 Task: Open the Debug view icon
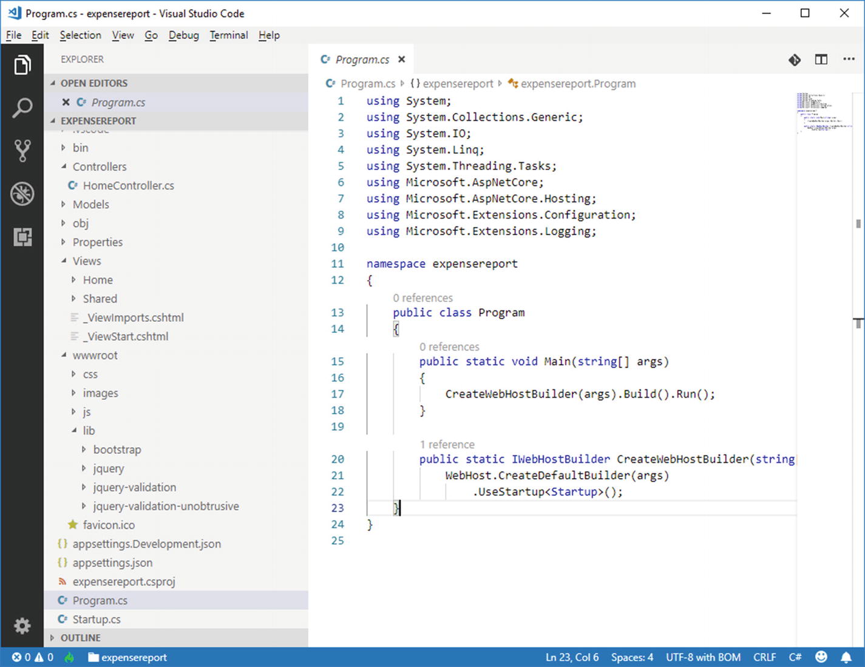coord(22,194)
